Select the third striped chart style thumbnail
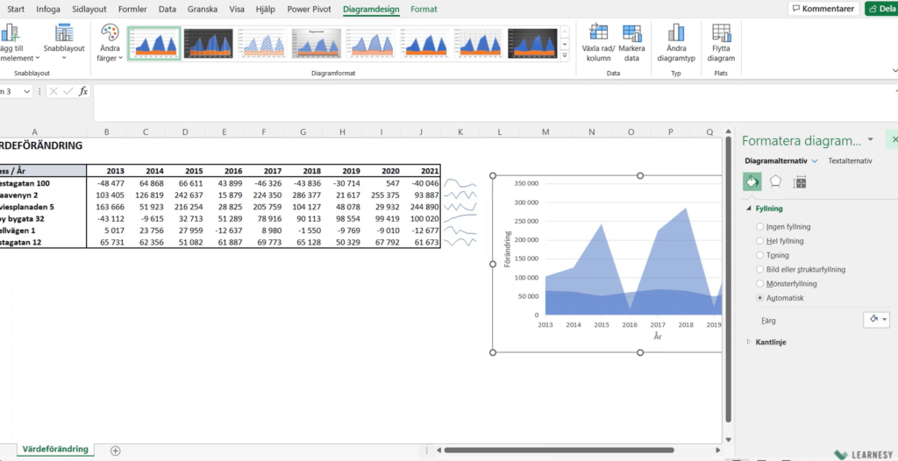 pyautogui.click(x=262, y=44)
